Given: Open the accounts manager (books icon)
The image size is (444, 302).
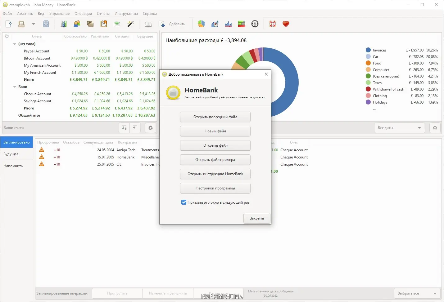Looking at the screenshot, I should [x=64, y=24].
